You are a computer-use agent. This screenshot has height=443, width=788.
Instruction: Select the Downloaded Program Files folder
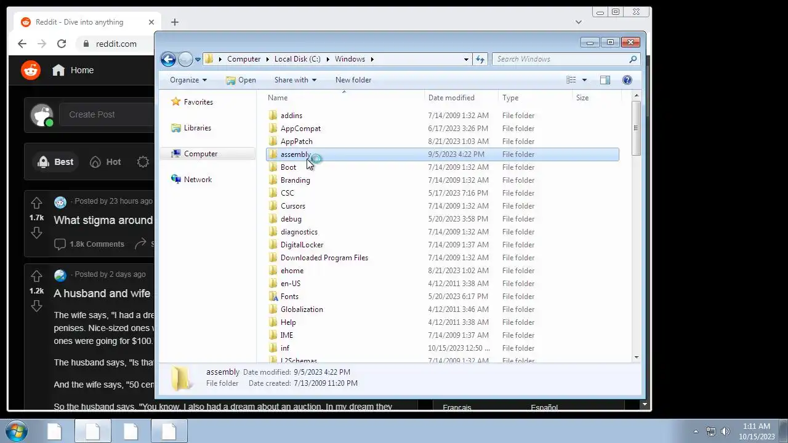coord(324,258)
